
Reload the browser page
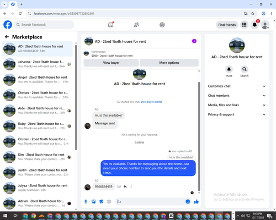click(x=20, y=14)
